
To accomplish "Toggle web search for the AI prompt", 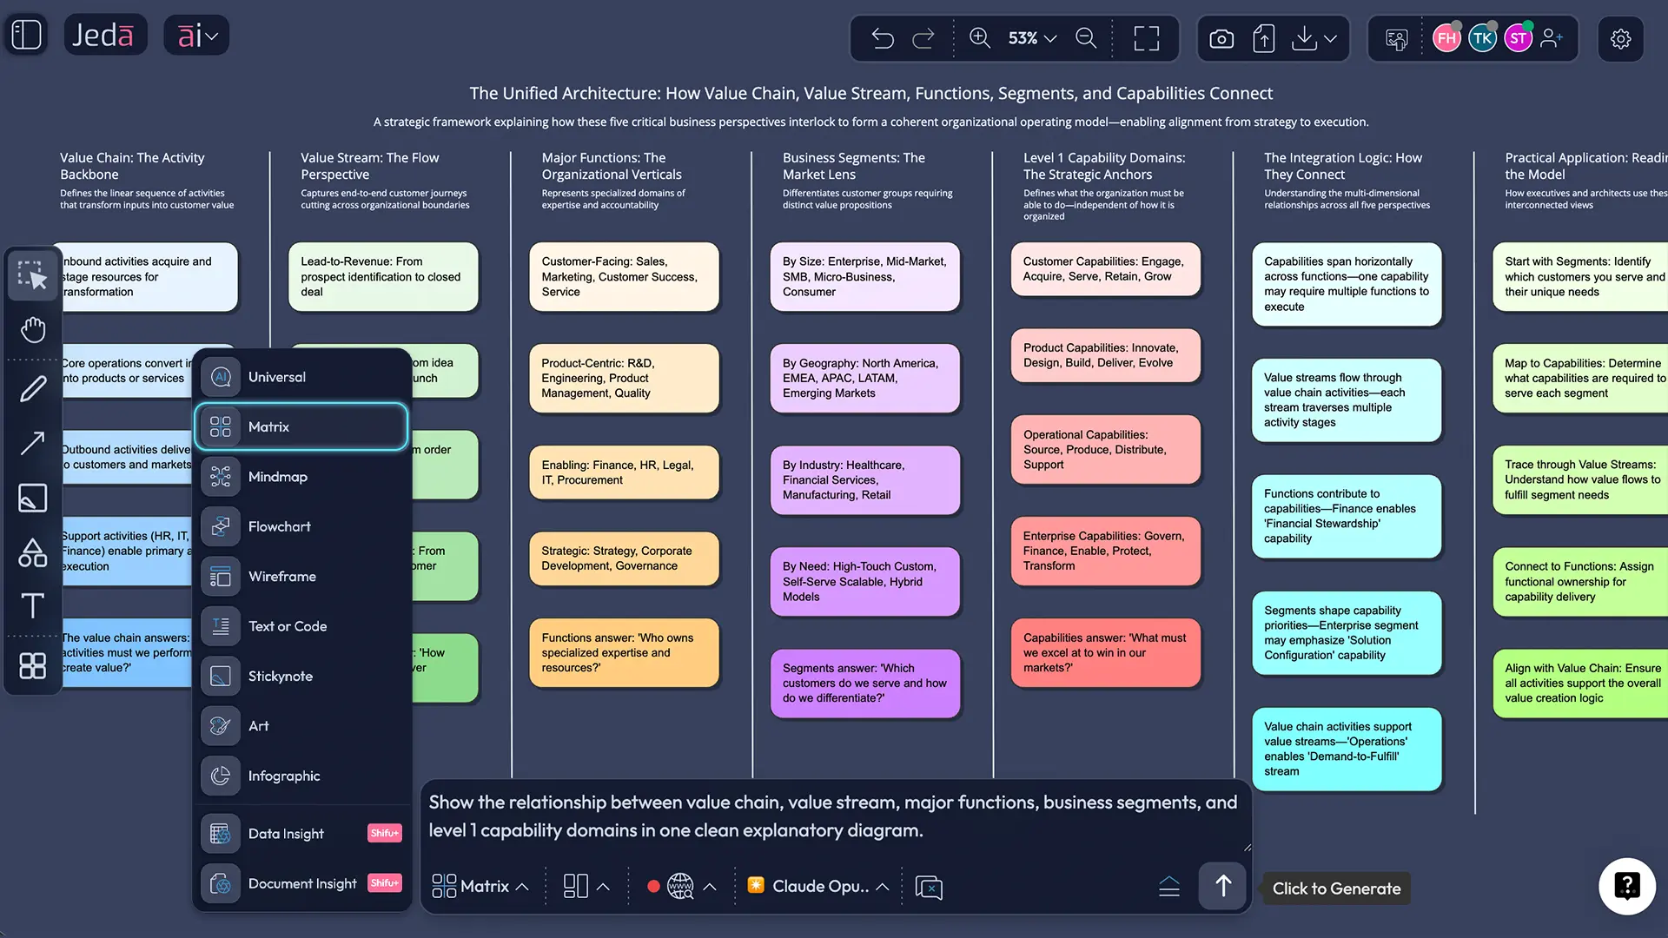I will point(681,886).
